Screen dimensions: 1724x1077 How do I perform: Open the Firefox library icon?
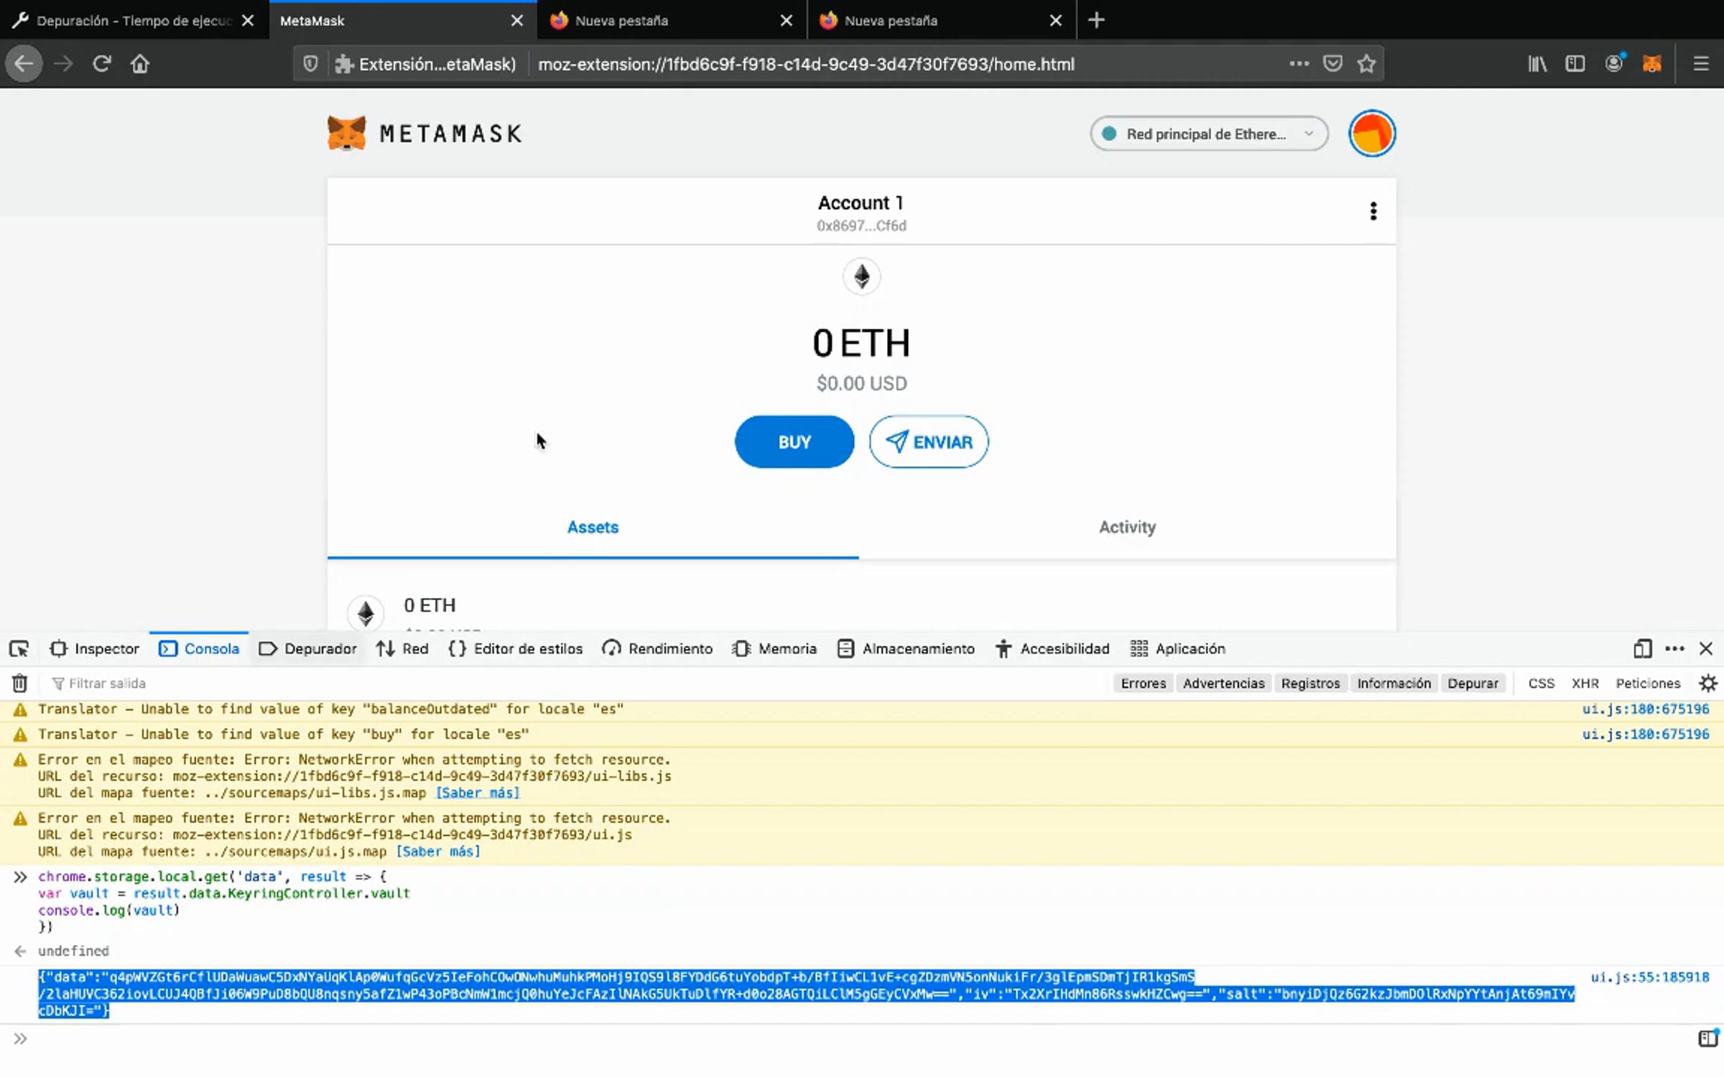pyautogui.click(x=1537, y=64)
